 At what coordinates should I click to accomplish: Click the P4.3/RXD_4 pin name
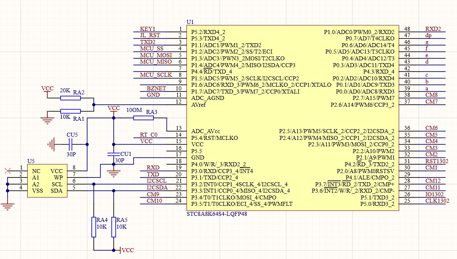pyautogui.click(x=378, y=72)
